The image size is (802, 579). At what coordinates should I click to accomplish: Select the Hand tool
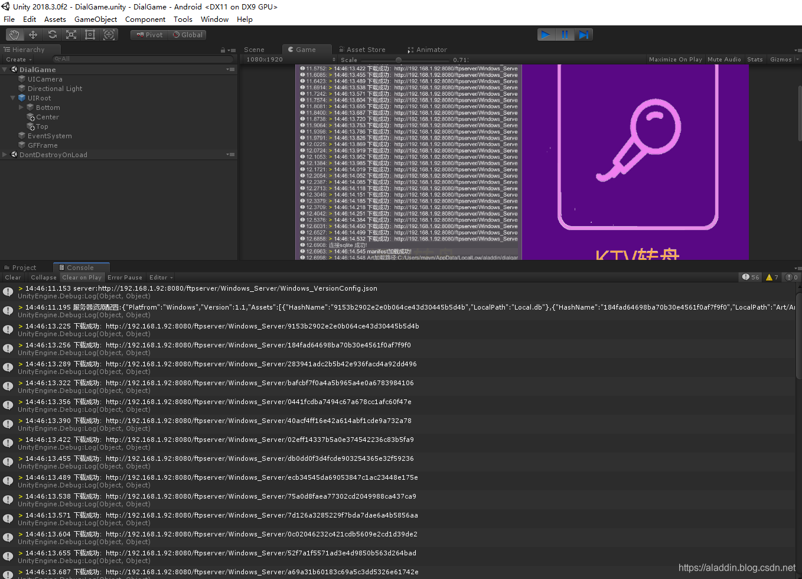click(x=14, y=35)
